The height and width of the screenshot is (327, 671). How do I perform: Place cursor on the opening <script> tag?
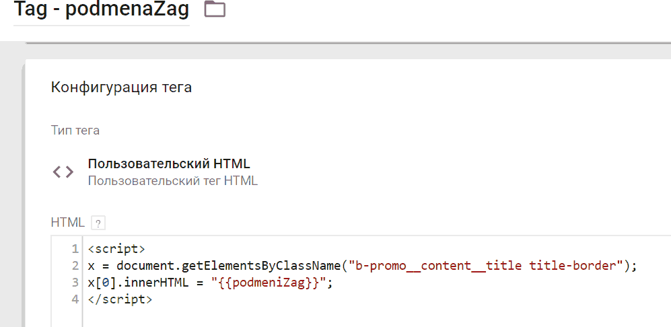click(116, 249)
